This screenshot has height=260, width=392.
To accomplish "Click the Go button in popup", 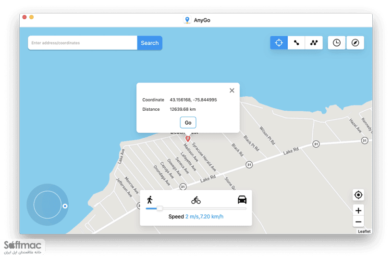I will pos(188,122).
